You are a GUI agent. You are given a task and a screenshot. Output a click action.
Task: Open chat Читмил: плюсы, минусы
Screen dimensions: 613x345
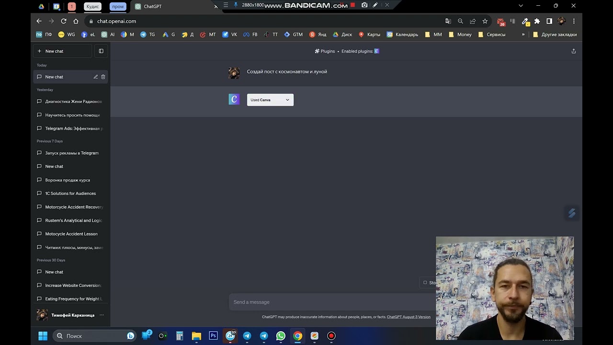coord(70,247)
